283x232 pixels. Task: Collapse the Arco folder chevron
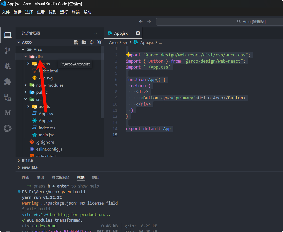tap(23, 49)
